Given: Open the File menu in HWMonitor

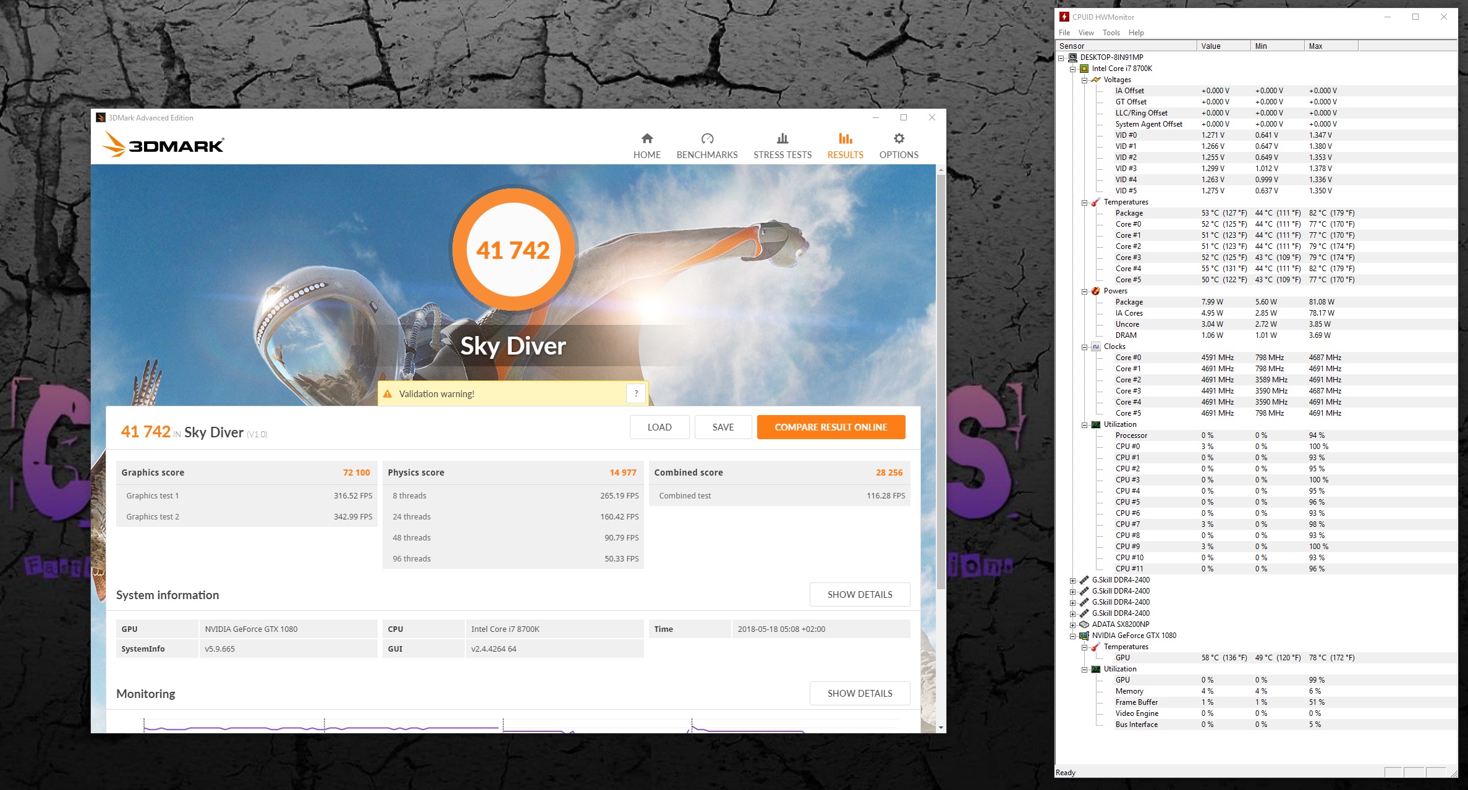Looking at the screenshot, I should click(1064, 33).
